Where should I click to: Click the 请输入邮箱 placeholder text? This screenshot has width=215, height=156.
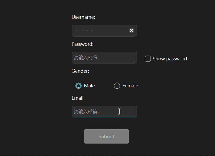pyautogui.click(x=87, y=112)
